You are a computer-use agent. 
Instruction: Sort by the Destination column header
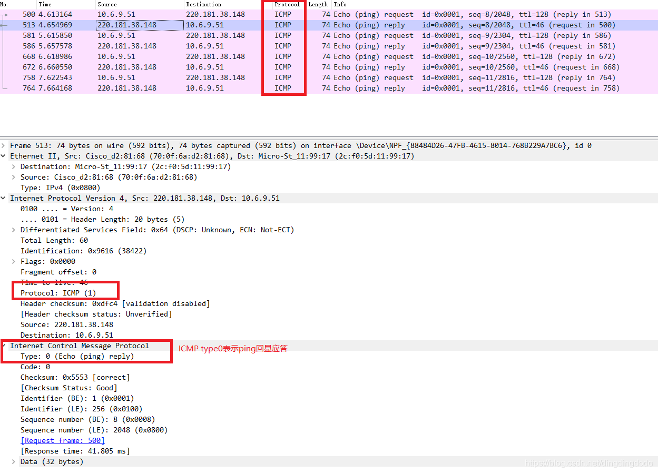tap(203, 4)
